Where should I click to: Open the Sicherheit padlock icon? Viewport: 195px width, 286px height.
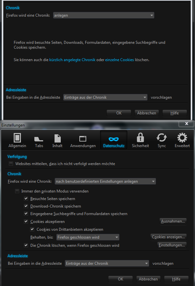[x=140, y=138]
